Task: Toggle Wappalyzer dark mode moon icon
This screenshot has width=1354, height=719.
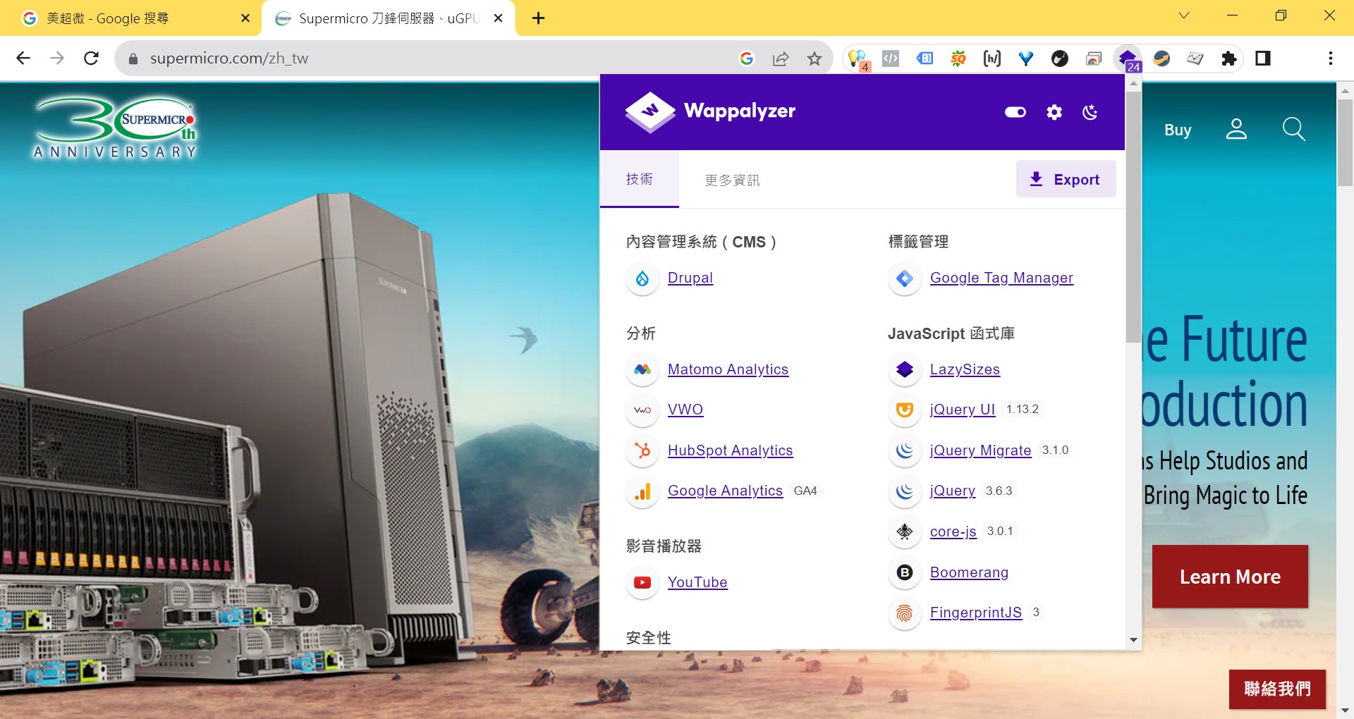Action: coord(1090,112)
